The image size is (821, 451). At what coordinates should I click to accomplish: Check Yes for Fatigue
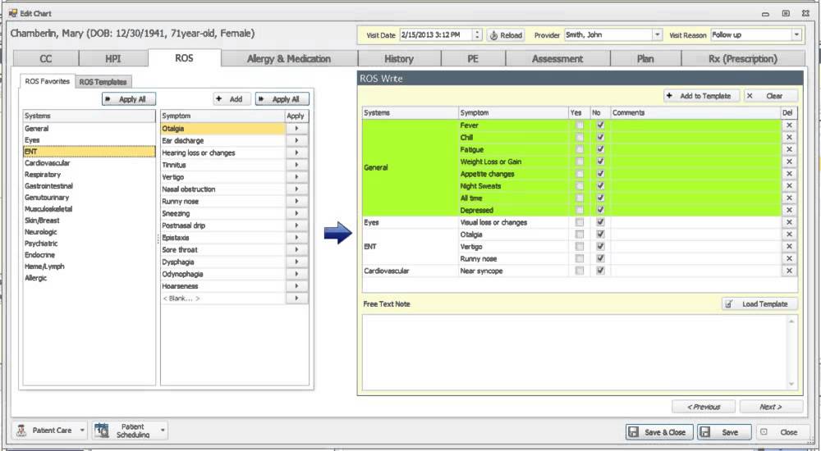coord(579,149)
